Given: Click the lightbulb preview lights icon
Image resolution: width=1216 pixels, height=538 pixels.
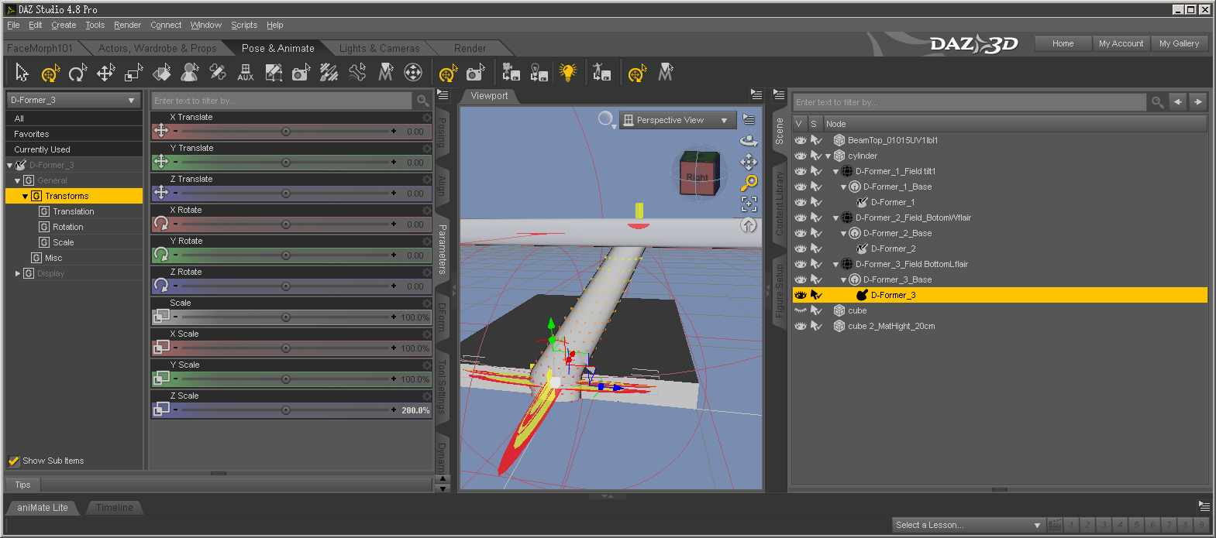Looking at the screenshot, I should (568, 73).
